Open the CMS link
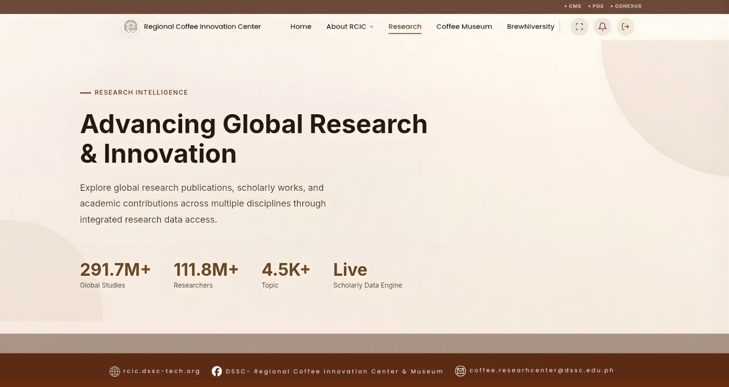The width and height of the screenshot is (729, 387). click(x=574, y=6)
